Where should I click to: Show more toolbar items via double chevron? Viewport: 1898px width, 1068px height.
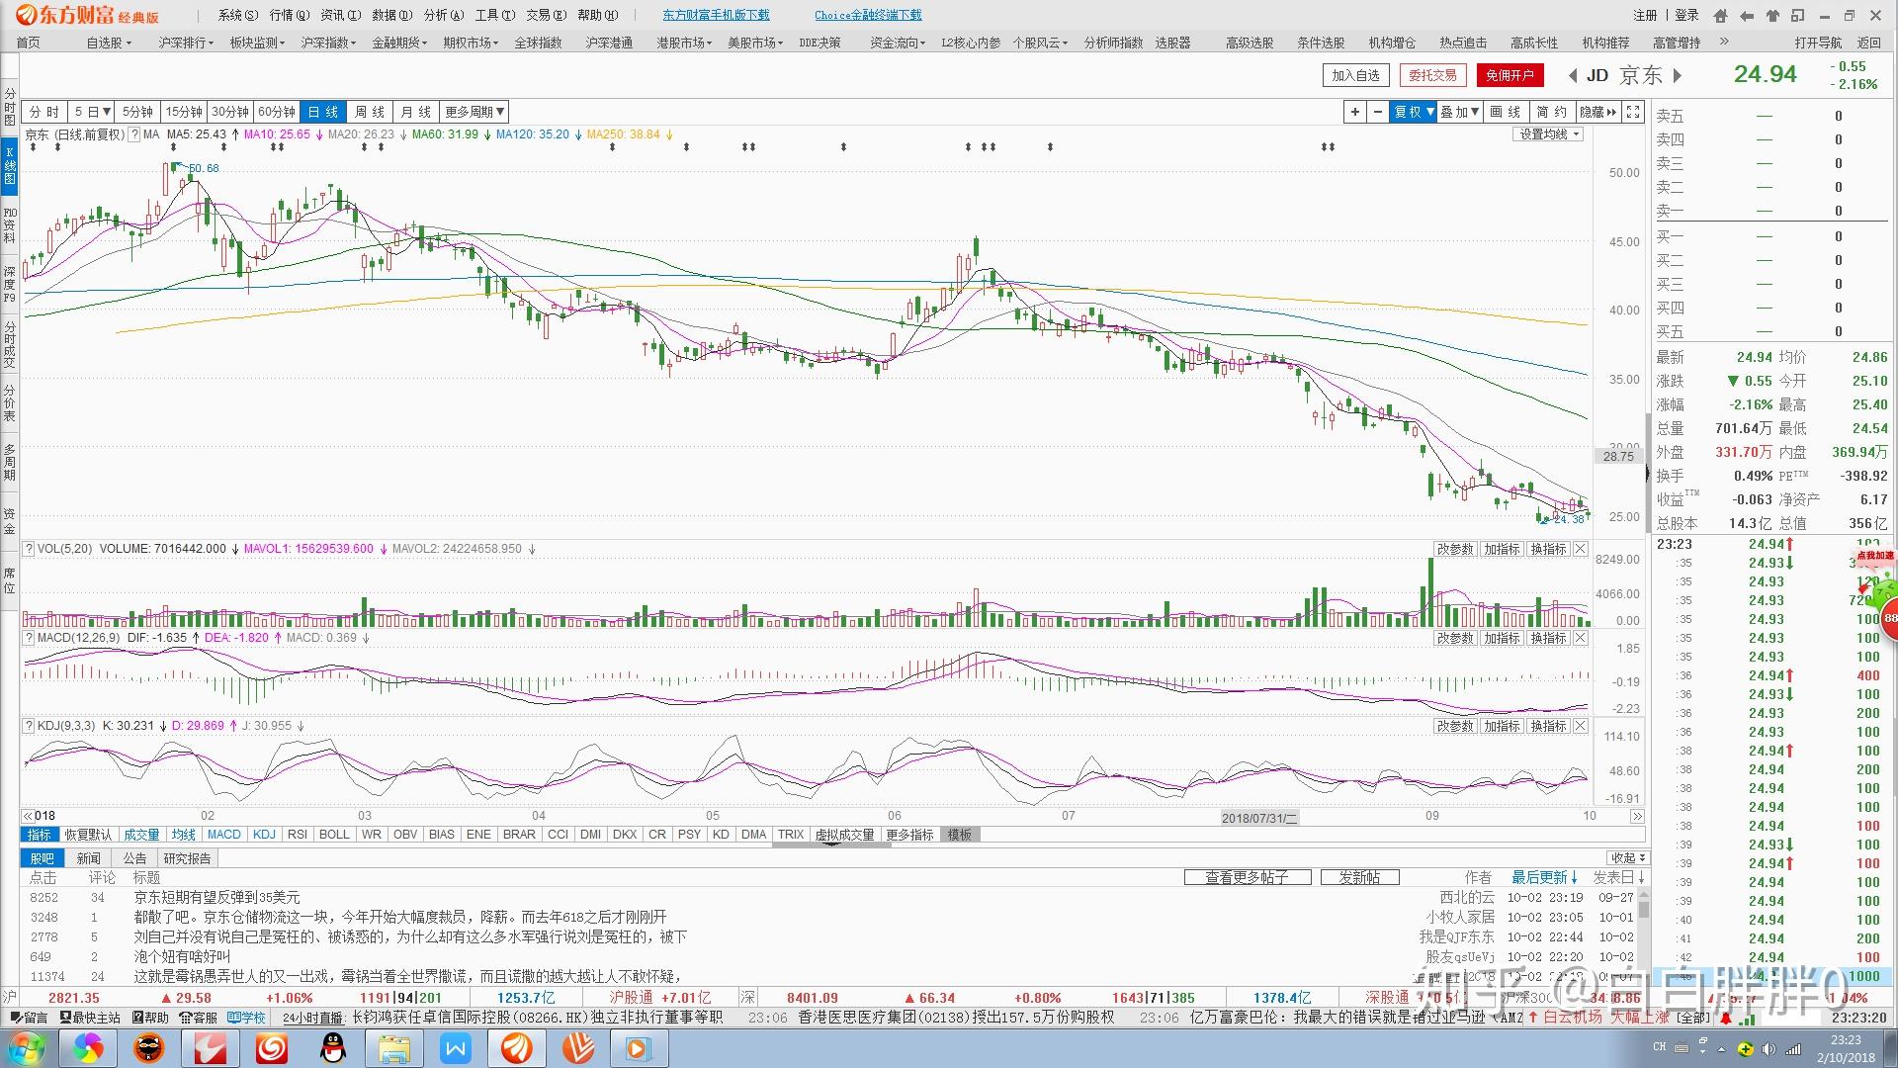click(x=1724, y=42)
